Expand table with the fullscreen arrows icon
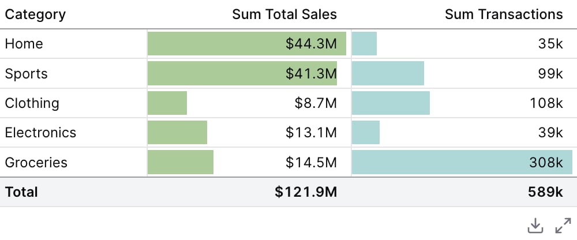577x240 pixels. [563, 226]
